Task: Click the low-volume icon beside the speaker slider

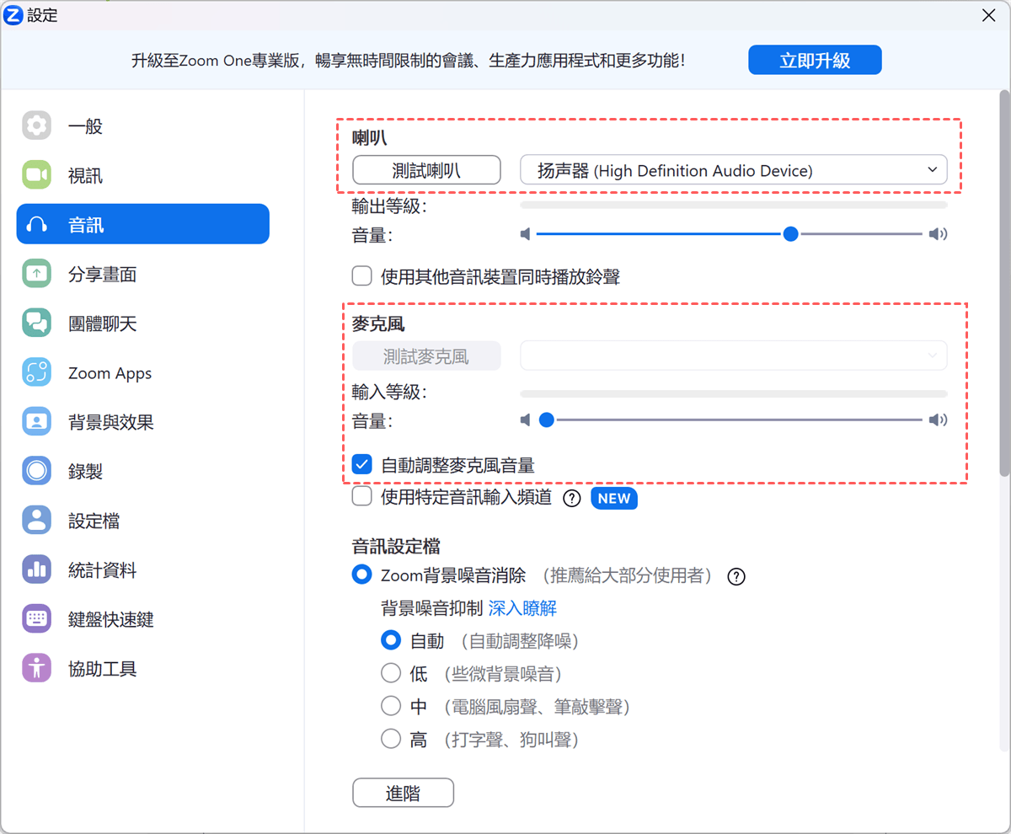Action: tap(525, 234)
